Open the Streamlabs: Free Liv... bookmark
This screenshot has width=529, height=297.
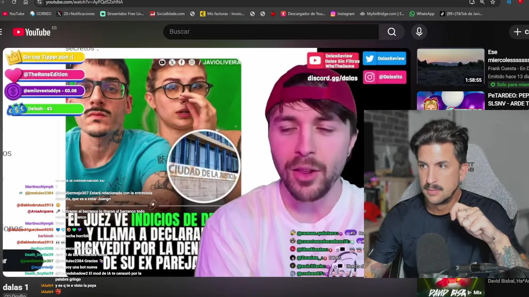pyautogui.click(x=122, y=14)
